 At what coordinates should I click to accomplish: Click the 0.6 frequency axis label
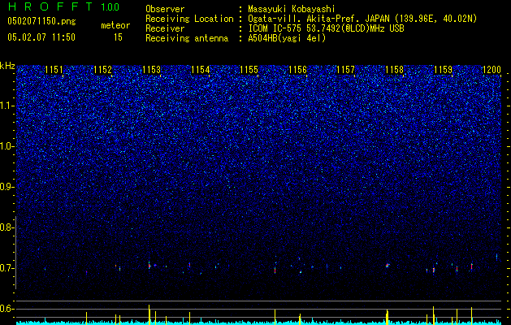tap(7, 309)
